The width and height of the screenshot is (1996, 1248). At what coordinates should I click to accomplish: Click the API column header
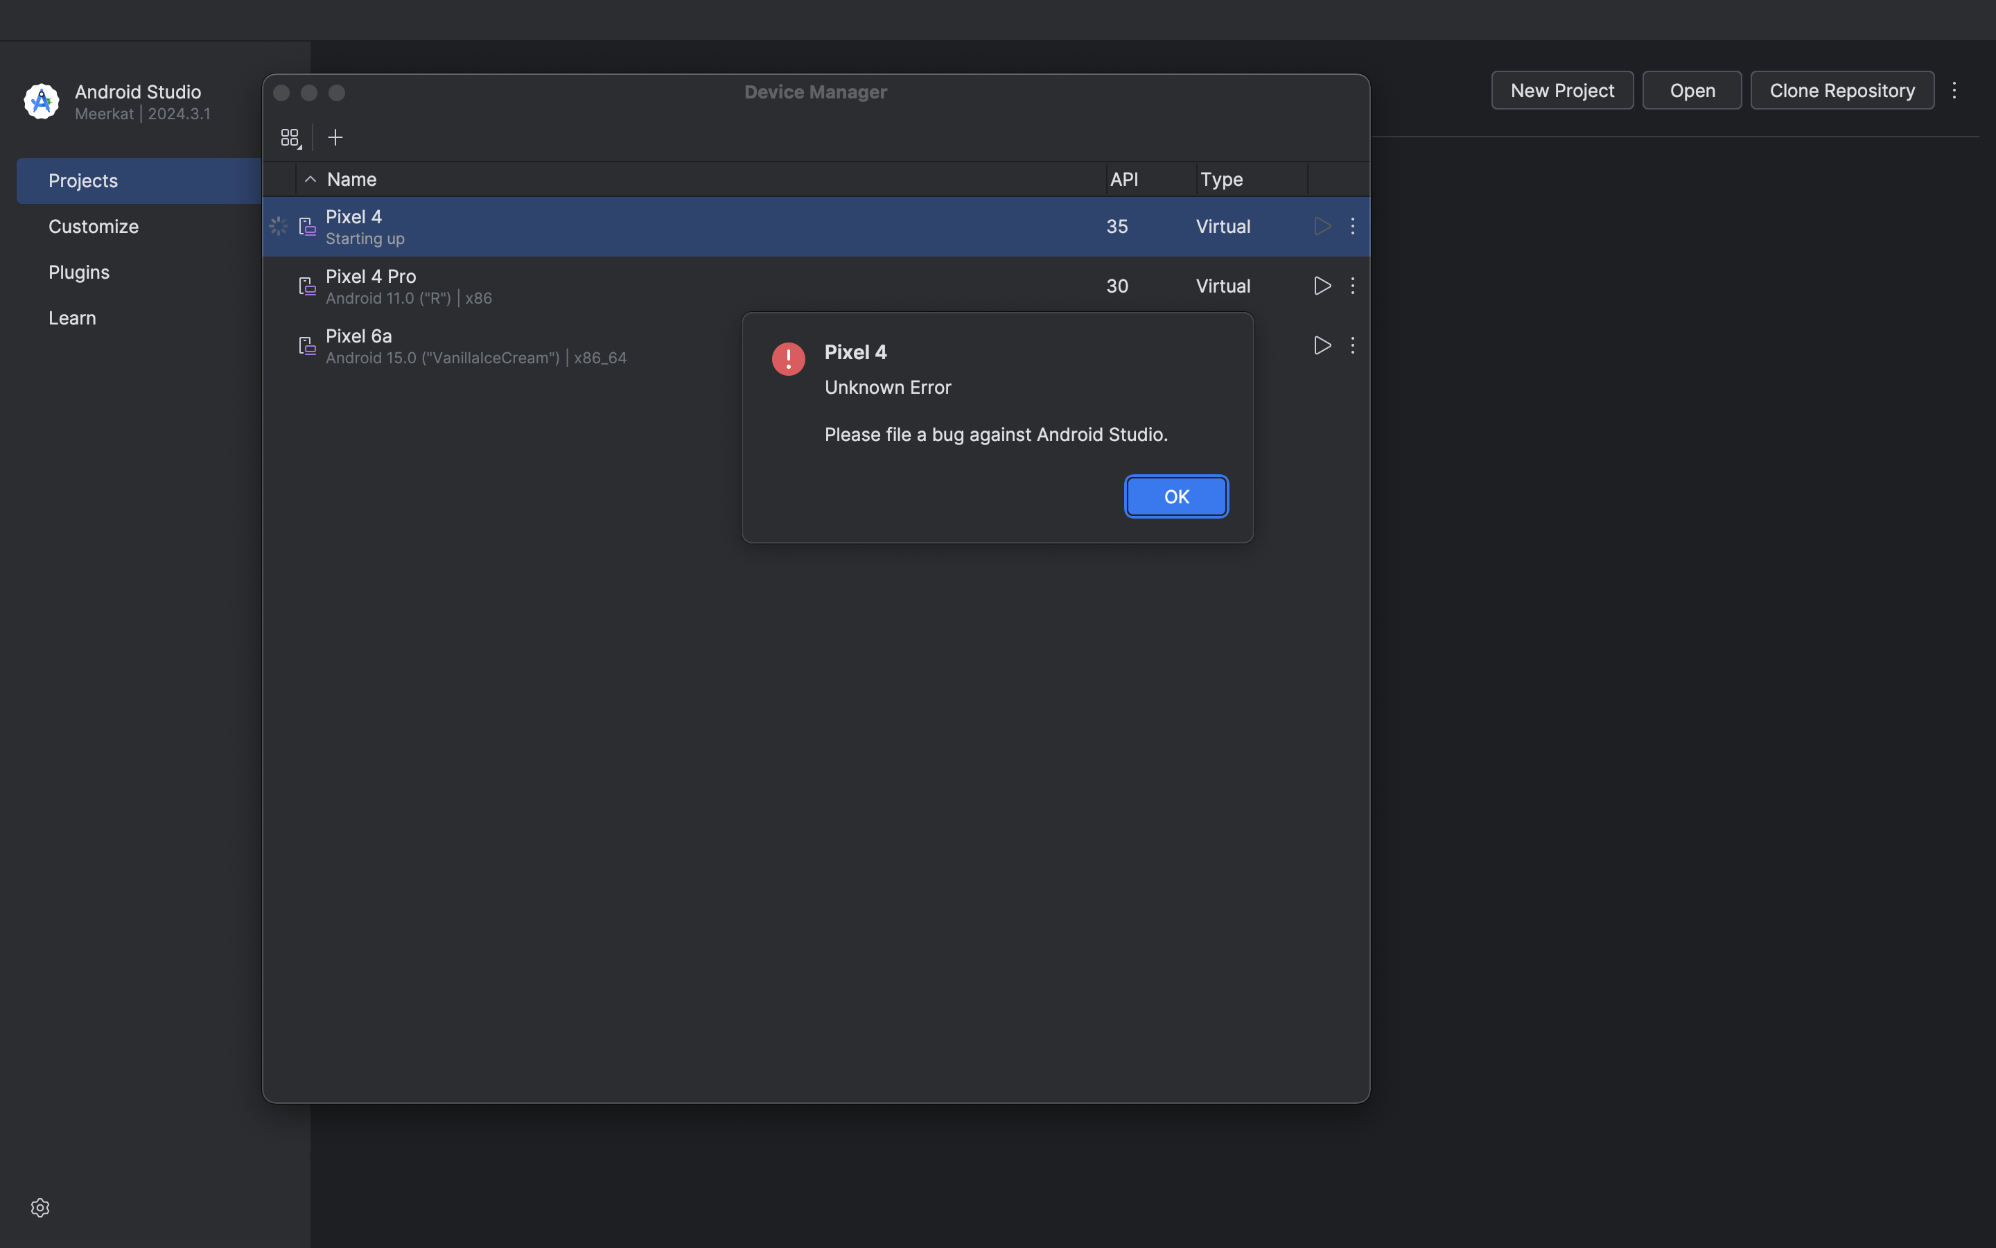1123,179
